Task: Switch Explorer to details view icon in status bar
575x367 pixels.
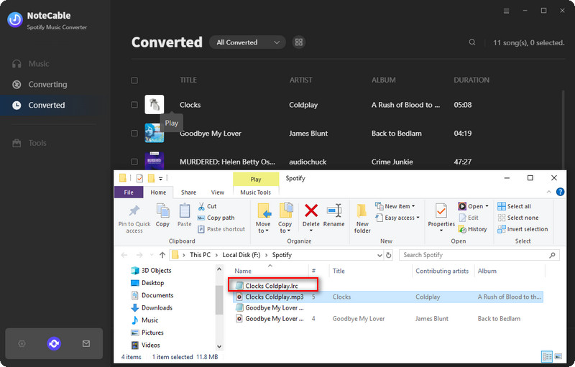Action: coord(547,356)
